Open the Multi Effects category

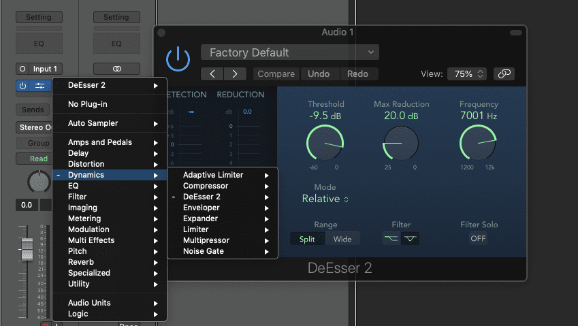pos(110,240)
